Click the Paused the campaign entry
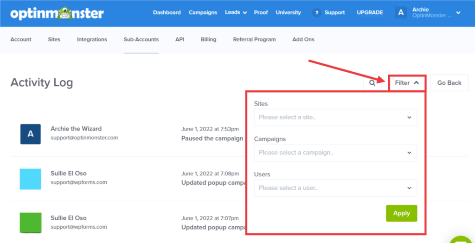 click(212, 138)
